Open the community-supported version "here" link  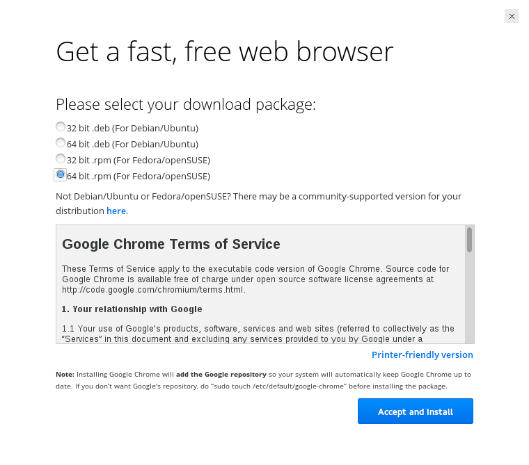point(116,211)
